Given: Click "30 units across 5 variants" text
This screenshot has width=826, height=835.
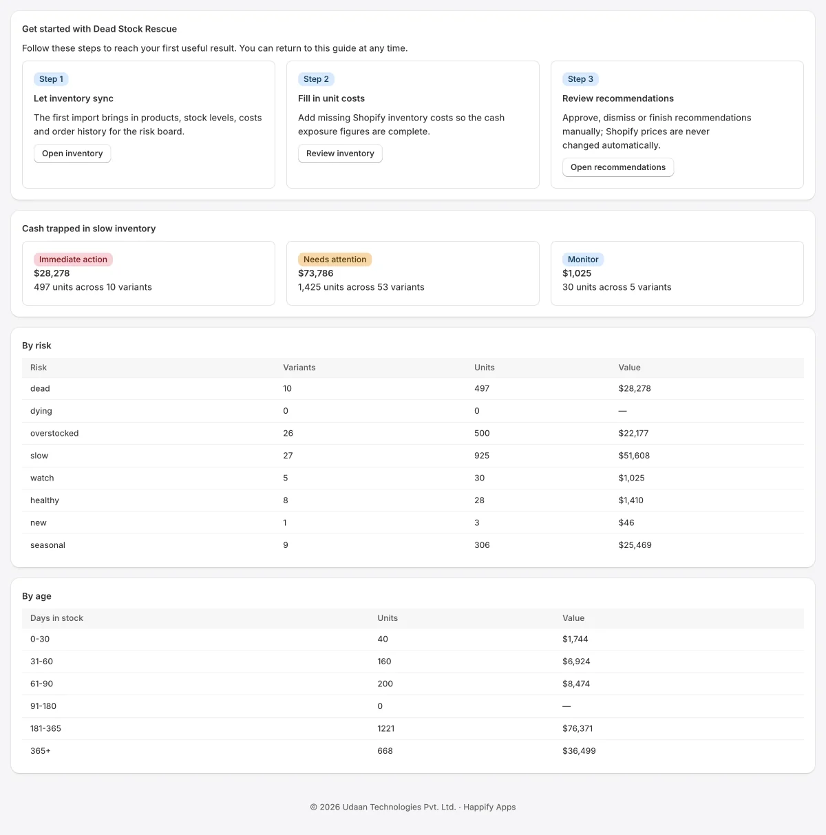Looking at the screenshot, I should [x=617, y=287].
